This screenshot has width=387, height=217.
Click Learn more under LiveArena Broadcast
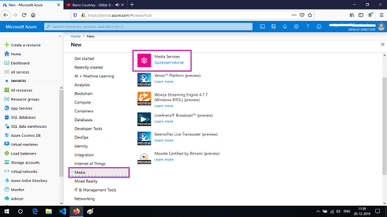[x=164, y=121]
